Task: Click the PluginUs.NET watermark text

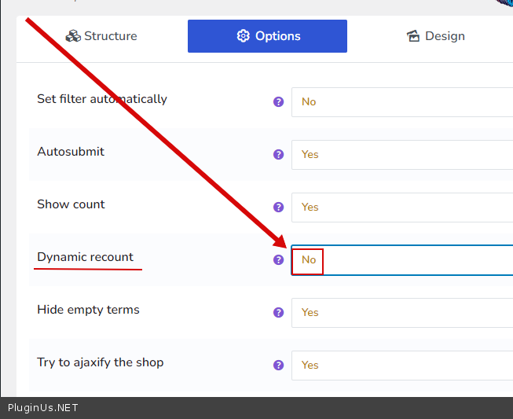Action: [x=43, y=408]
